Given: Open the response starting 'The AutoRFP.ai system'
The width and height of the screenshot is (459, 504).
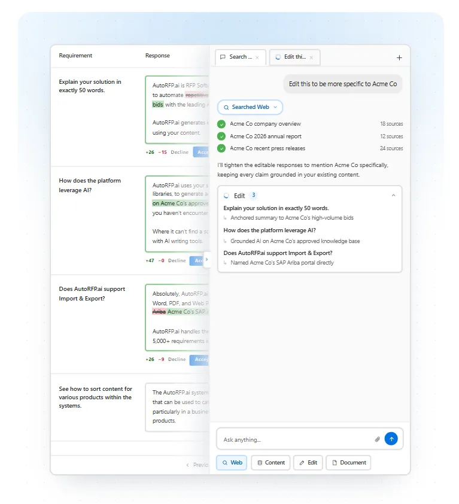Looking at the screenshot, I should pyautogui.click(x=177, y=407).
